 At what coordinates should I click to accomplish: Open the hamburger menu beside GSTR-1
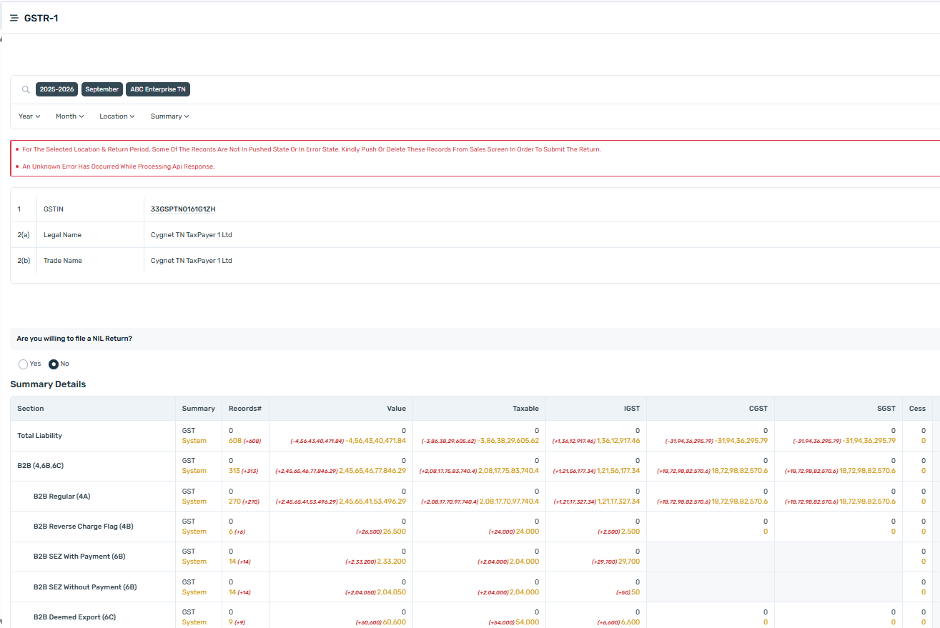point(14,18)
